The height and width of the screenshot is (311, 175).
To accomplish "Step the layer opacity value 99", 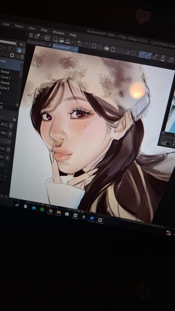I will pos(24,45).
